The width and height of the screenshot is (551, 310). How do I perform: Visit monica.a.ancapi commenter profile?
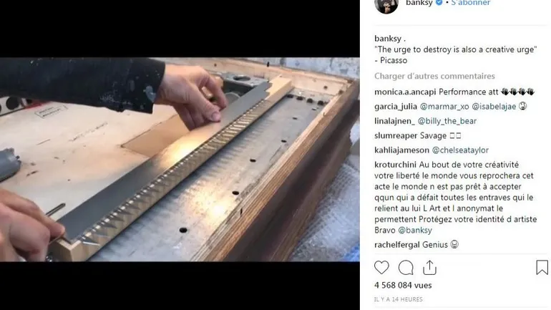(405, 92)
